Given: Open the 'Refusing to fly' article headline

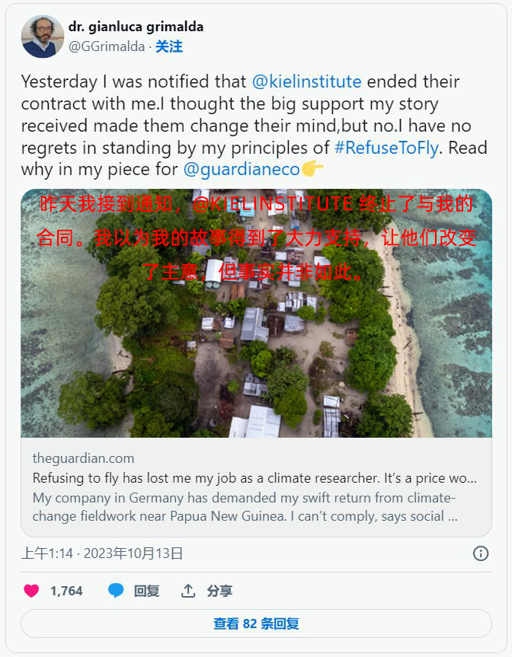Looking at the screenshot, I should tap(254, 478).
